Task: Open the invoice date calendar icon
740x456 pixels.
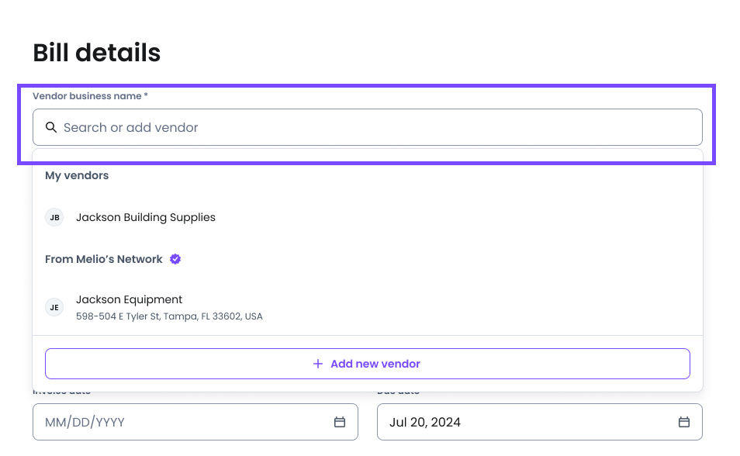Action: point(340,422)
